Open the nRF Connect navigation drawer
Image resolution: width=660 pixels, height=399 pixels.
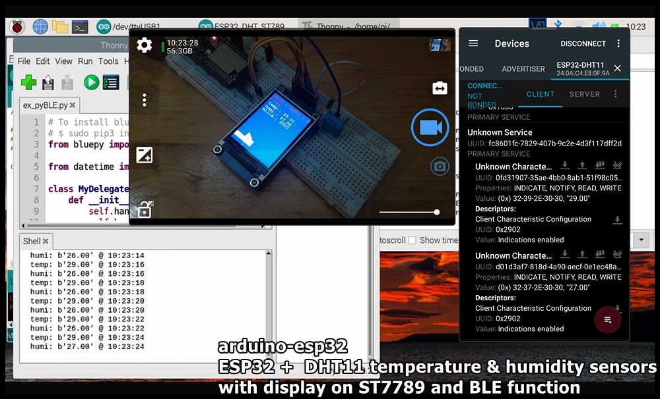tap(473, 43)
